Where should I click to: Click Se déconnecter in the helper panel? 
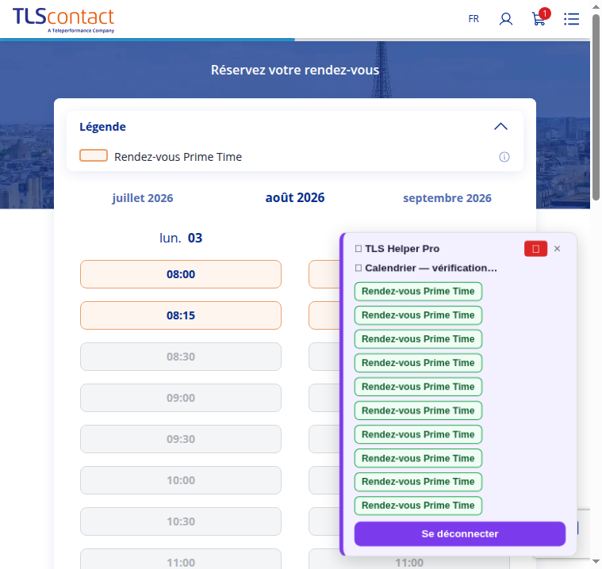459,533
